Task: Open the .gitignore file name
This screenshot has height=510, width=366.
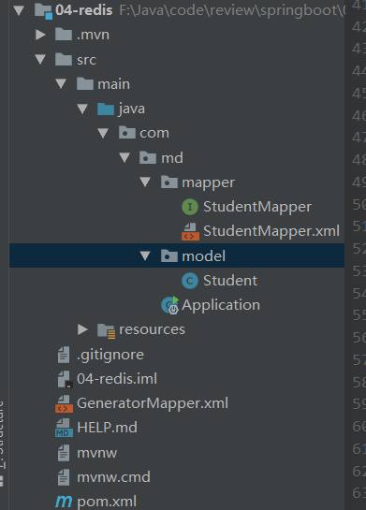Action: tap(110, 355)
